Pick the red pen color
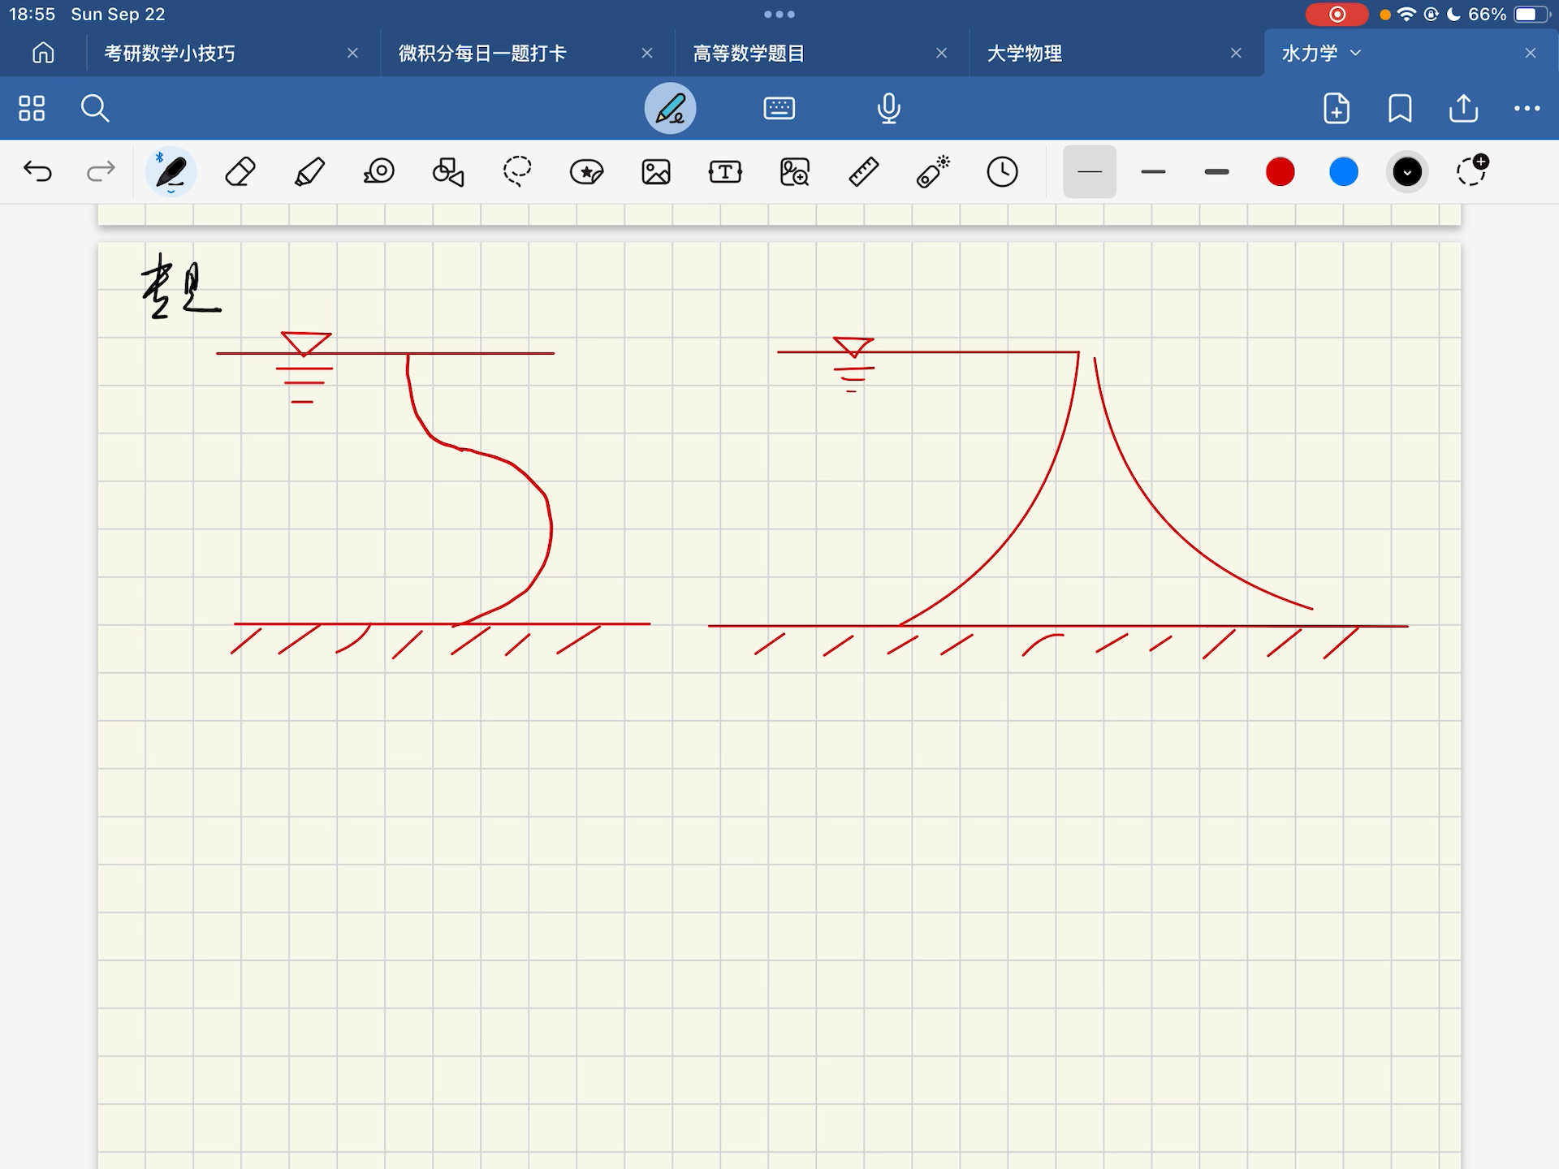This screenshot has width=1559, height=1169. tap(1280, 172)
